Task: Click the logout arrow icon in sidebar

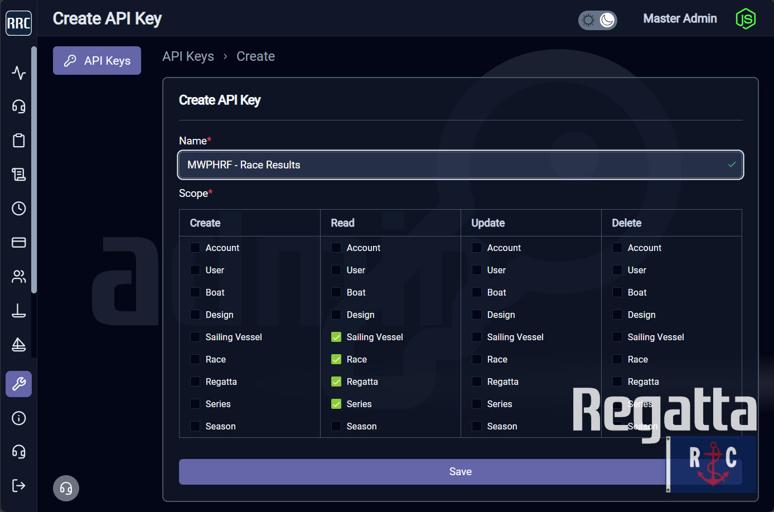Action: (18, 485)
